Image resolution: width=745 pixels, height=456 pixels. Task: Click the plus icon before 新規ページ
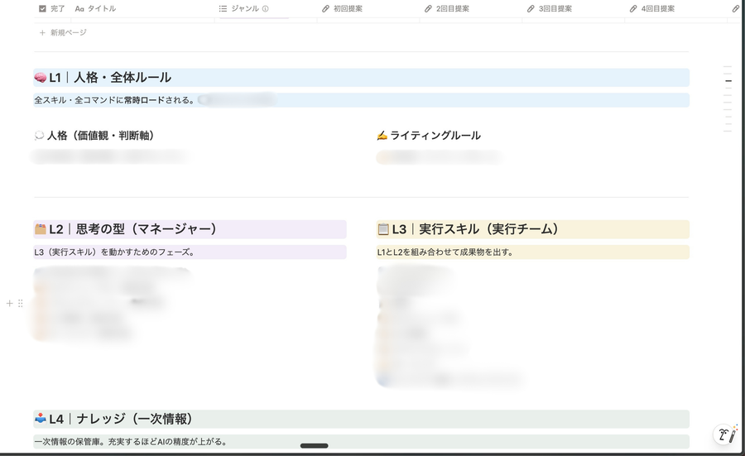pos(42,32)
